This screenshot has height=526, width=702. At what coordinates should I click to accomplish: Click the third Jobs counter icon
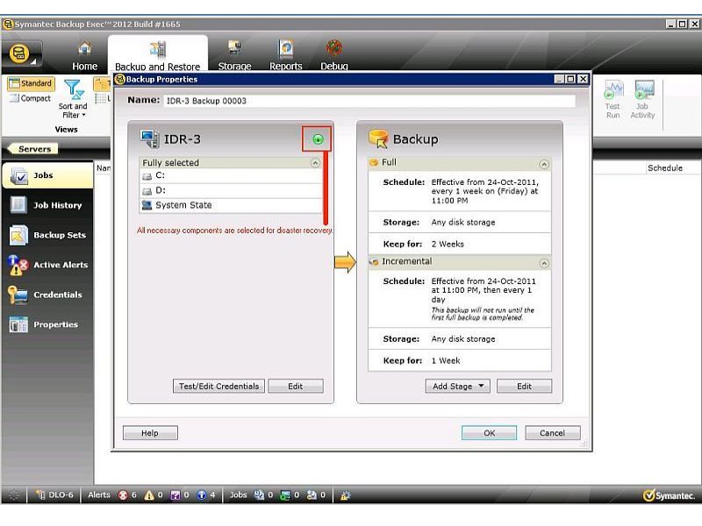tap(312, 495)
